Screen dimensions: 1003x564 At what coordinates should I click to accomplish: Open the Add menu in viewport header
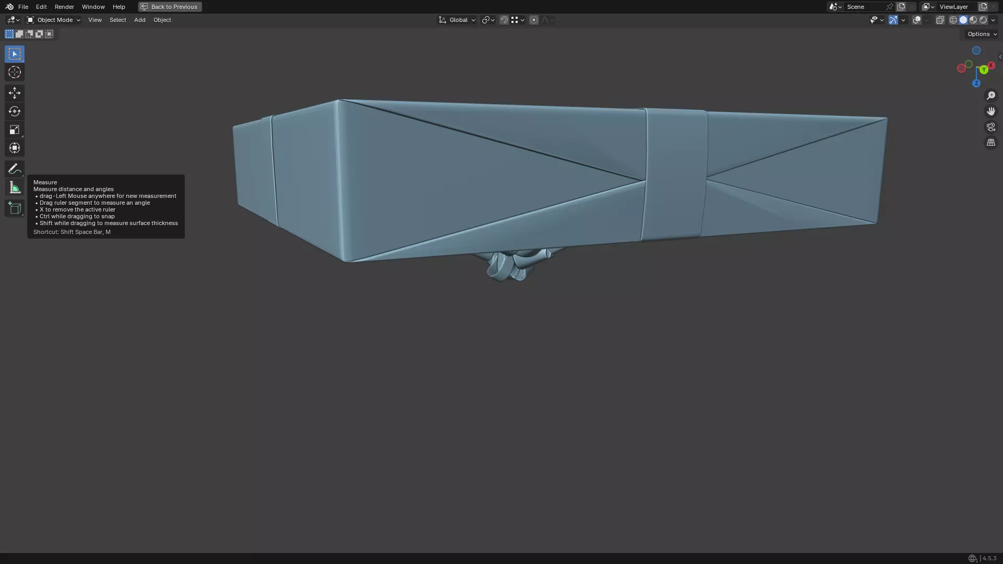coord(139,20)
